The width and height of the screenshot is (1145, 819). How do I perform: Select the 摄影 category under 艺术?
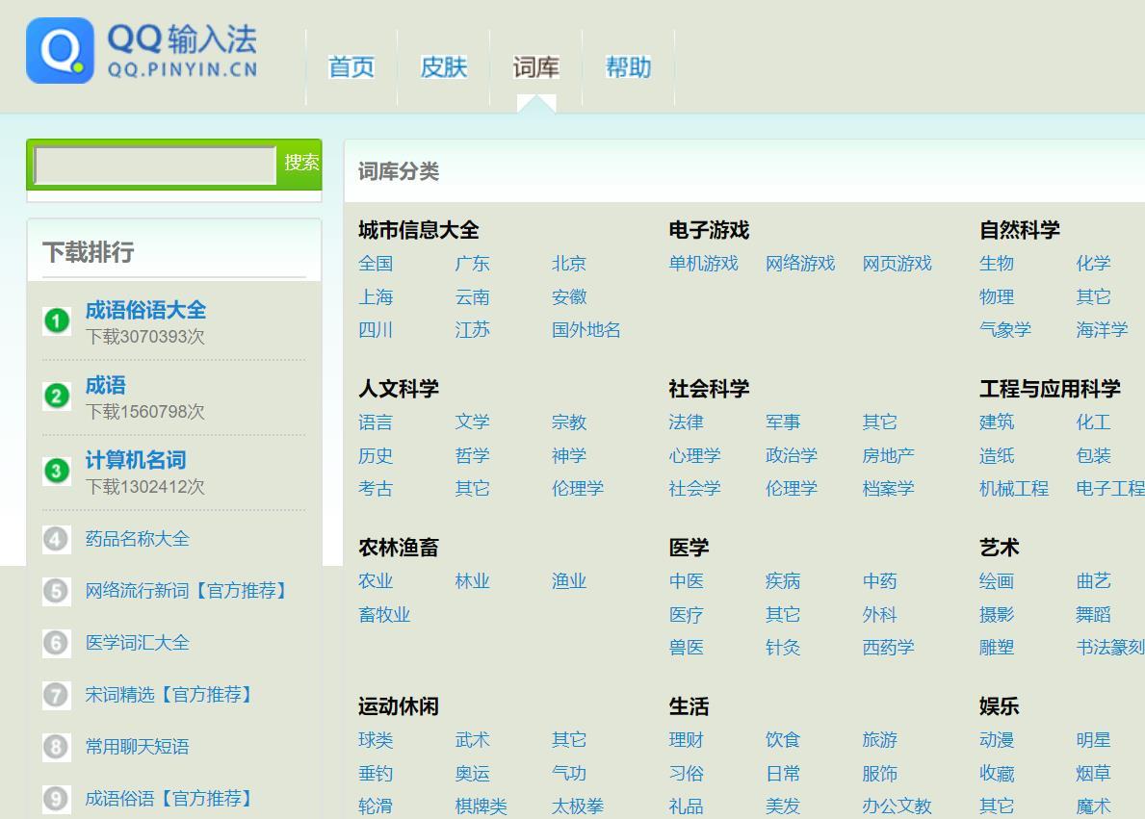[x=997, y=615]
